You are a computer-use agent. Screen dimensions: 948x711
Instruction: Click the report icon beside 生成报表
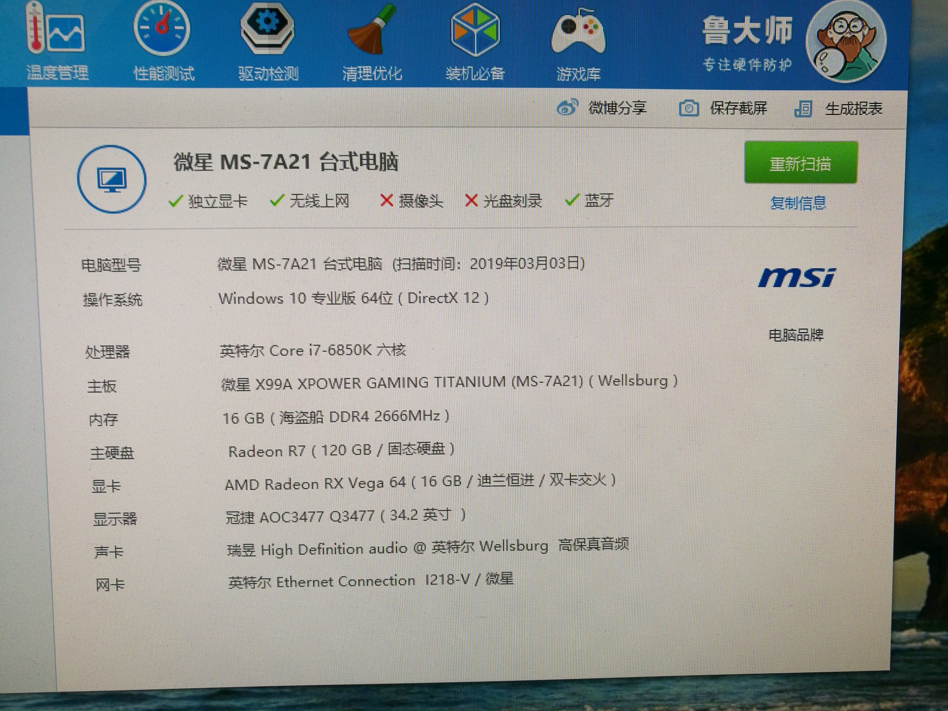pos(803,109)
